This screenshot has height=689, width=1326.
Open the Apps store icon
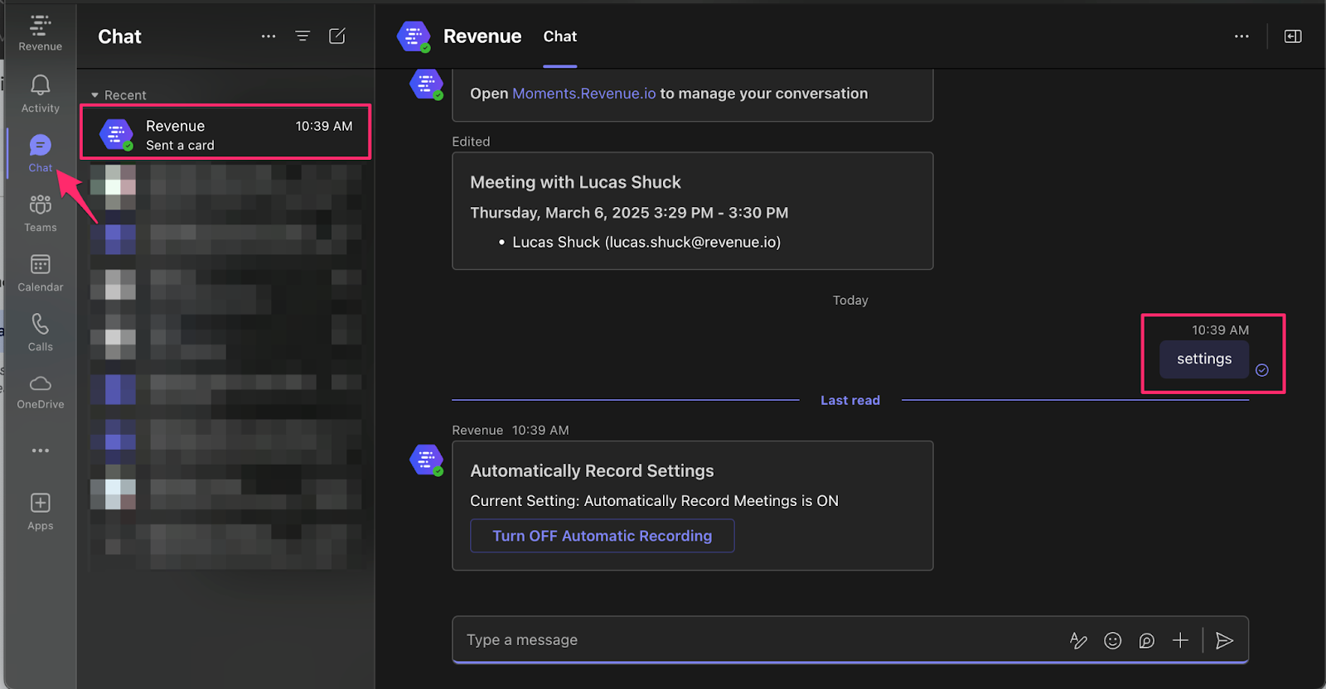40,511
